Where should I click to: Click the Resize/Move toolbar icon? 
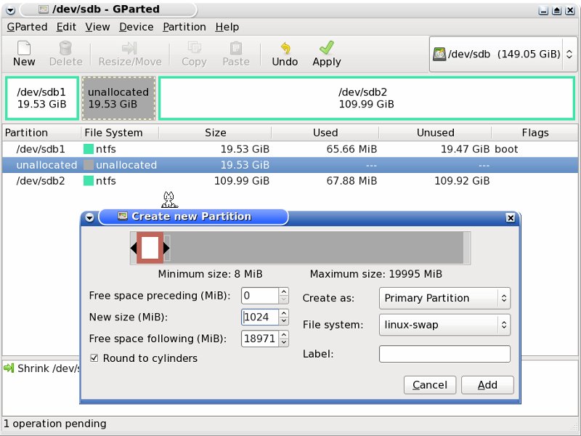pyautogui.click(x=129, y=48)
